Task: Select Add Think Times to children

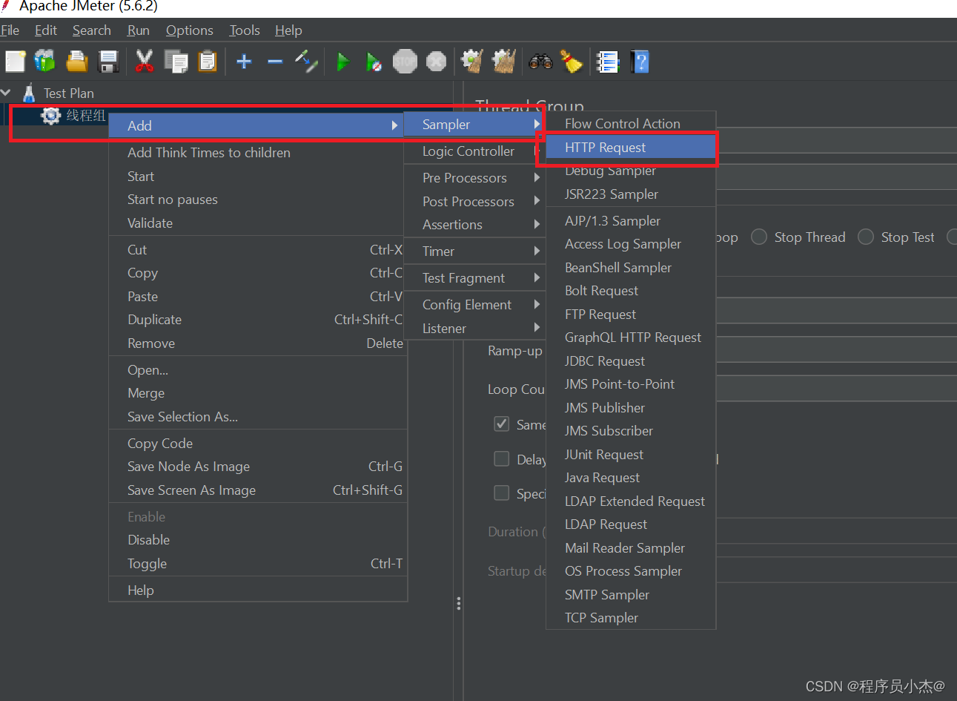Action: point(258,152)
